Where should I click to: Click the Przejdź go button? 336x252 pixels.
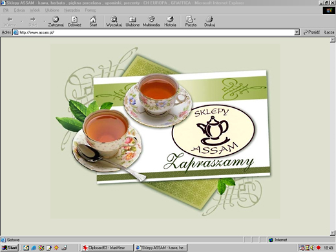click(x=311, y=32)
